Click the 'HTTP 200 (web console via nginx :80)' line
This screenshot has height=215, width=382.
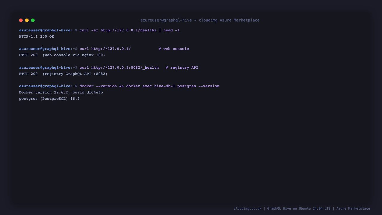62,55
